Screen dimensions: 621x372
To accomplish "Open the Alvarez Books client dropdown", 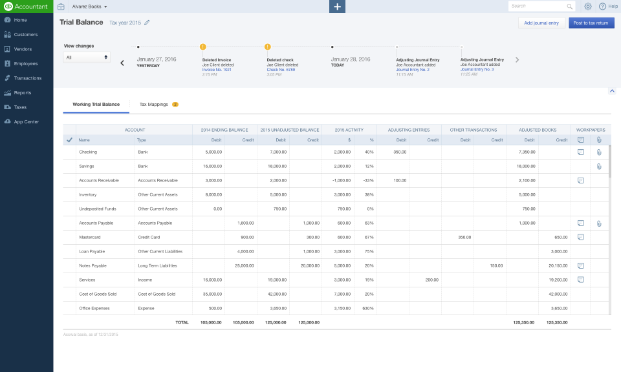I will click(x=89, y=6).
